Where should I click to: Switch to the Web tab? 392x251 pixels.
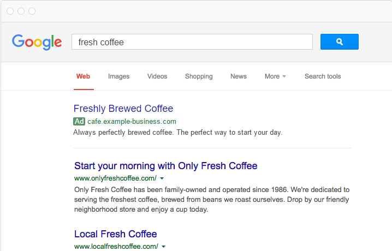tap(83, 76)
